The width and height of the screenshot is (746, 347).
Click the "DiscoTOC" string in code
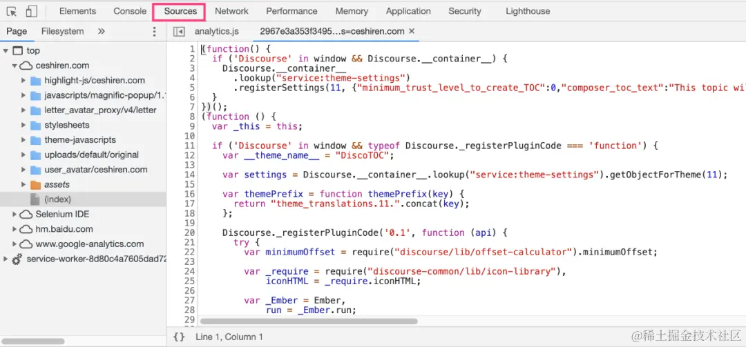[x=363, y=155]
